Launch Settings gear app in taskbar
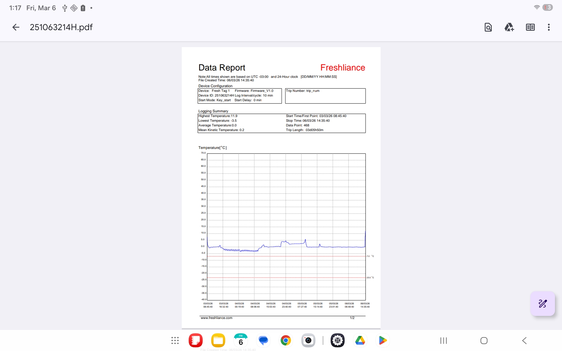562x351 pixels. pos(337,340)
